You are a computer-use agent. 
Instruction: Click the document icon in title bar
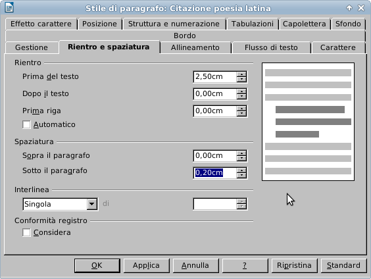click(x=9, y=7)
